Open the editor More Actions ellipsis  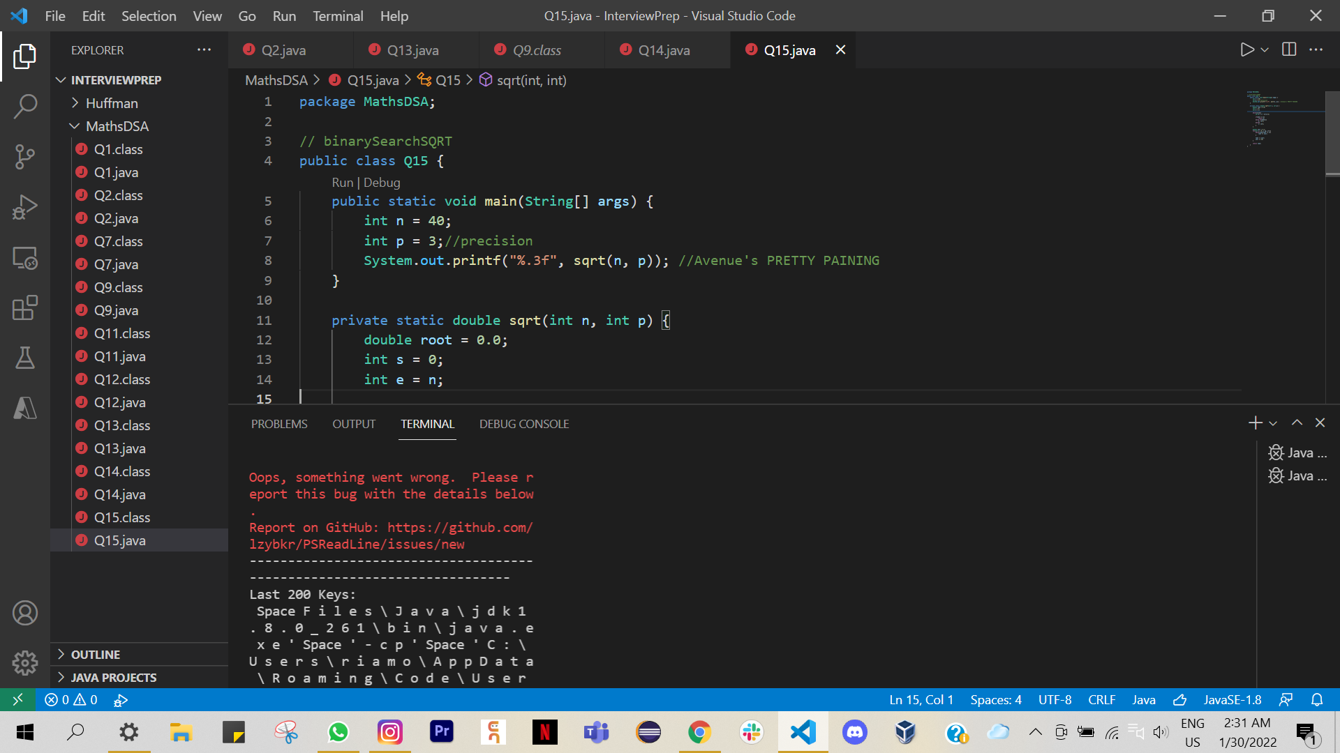coord(1316,50)
